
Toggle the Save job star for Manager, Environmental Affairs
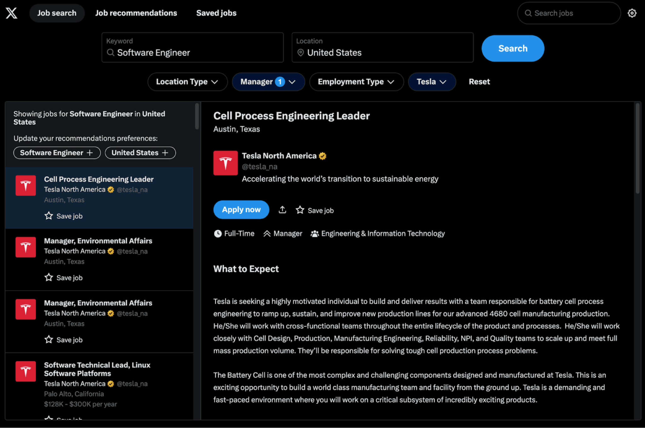49,277
